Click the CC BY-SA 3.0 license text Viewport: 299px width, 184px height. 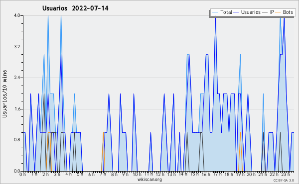[x=284, y=180]
